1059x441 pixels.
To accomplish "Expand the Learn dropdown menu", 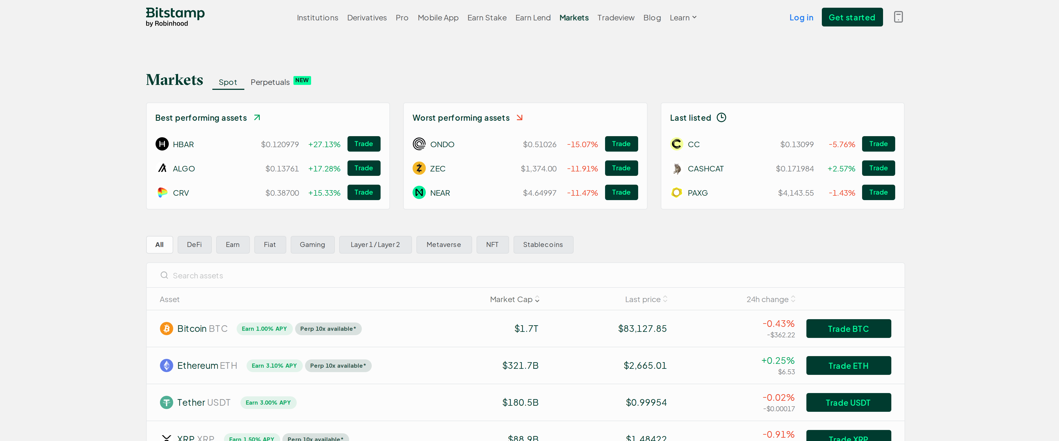I will (x=683, y=17).
